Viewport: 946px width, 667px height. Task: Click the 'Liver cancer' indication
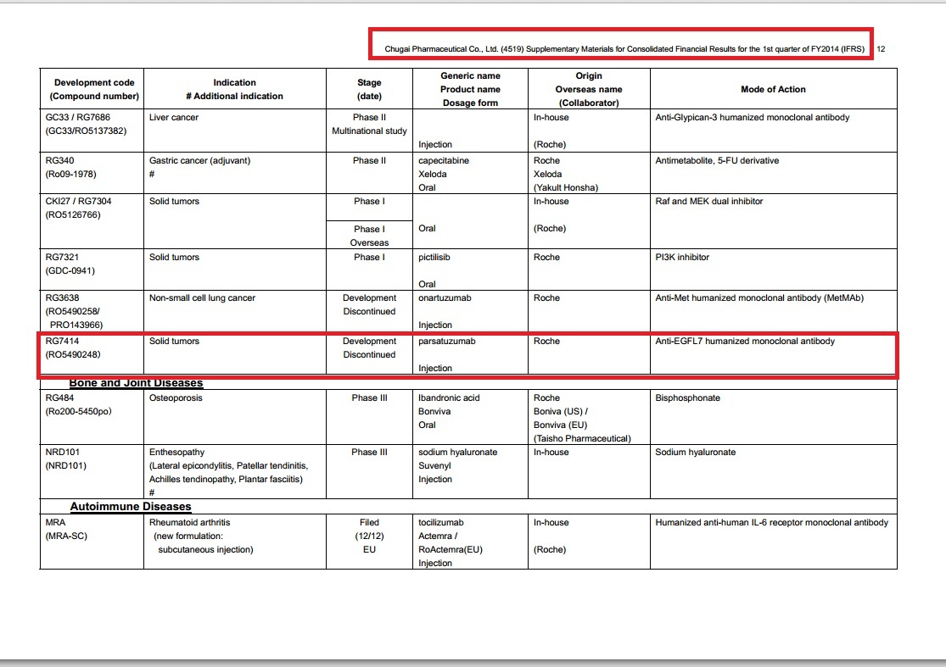pyautogui.click(x=173, y=118)
